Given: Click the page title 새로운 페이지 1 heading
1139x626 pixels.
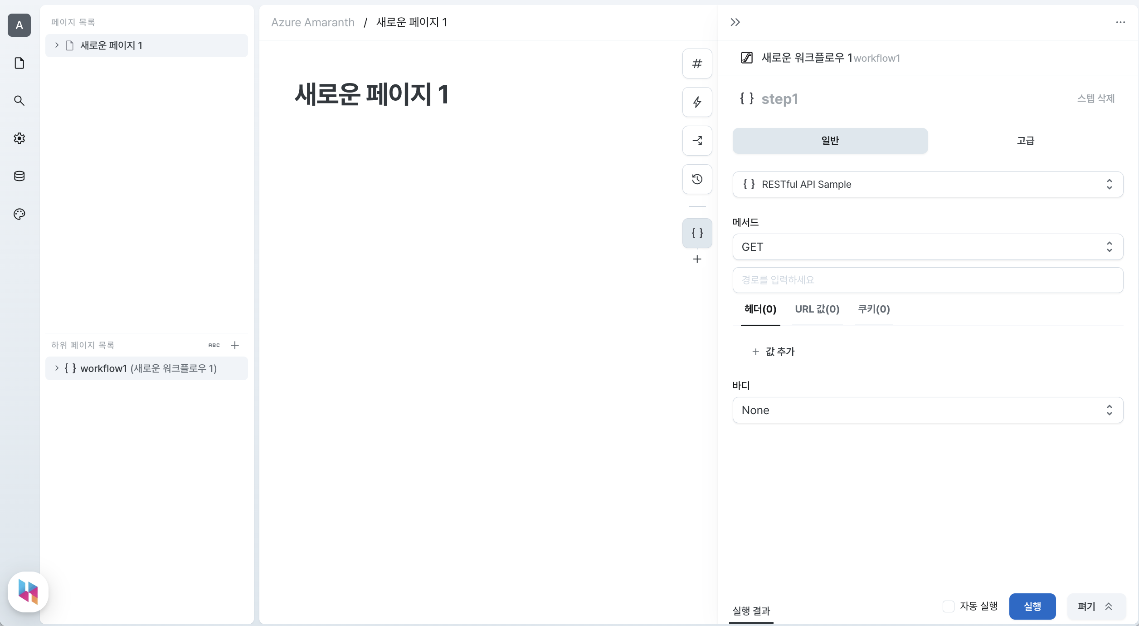Looking at the screenshot, I should point(372,94).
